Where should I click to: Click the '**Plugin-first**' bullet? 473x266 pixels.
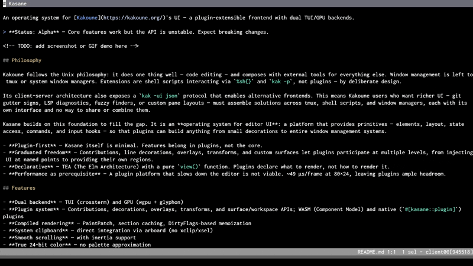33,145
